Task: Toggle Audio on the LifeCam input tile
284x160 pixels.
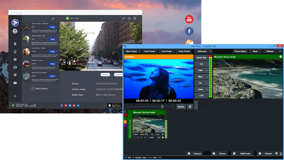Action: [x=152, y=137]
